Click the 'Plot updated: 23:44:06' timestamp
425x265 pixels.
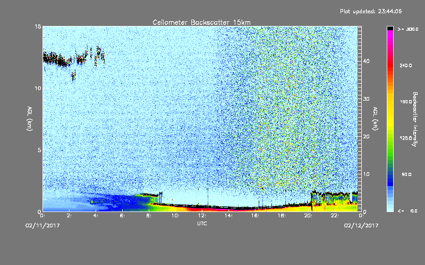coord(371,11)
